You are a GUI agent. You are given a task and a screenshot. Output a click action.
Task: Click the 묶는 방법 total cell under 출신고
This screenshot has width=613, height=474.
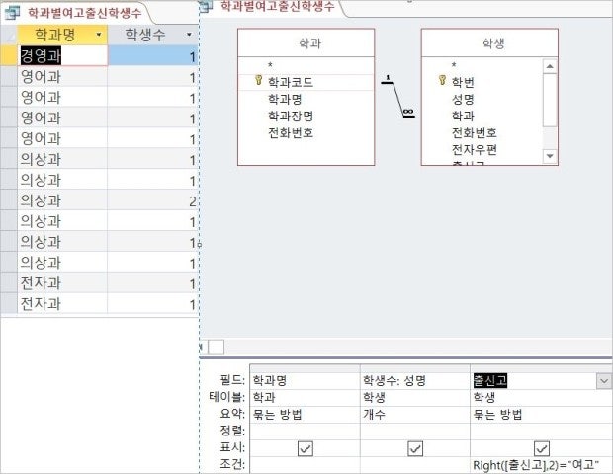coord(542,415)
